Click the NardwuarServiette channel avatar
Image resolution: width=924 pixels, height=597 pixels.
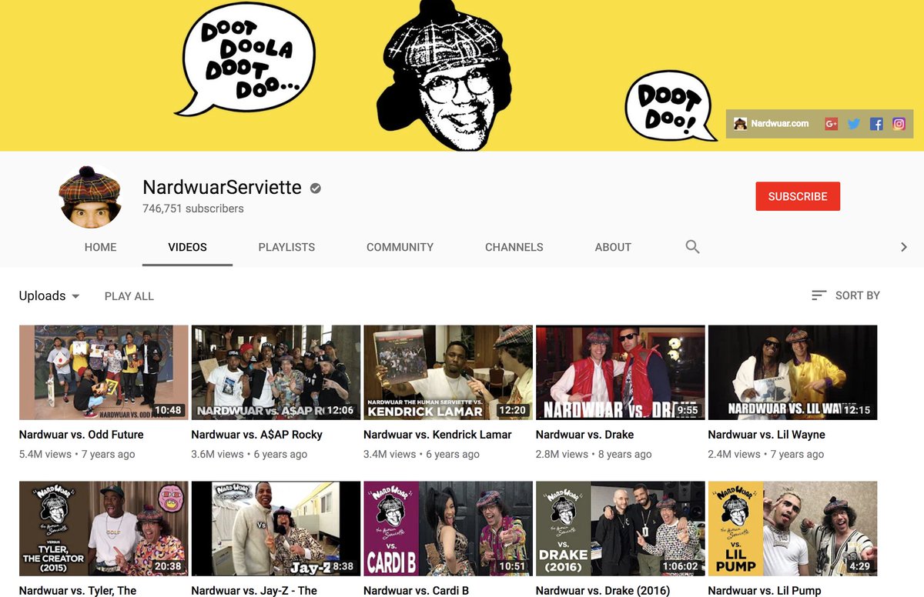pyautogui.click(x=91, y=196)
